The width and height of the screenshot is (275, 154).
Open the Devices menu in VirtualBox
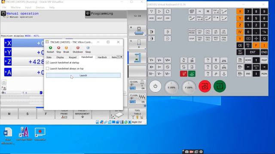click(x=40, y=7)
